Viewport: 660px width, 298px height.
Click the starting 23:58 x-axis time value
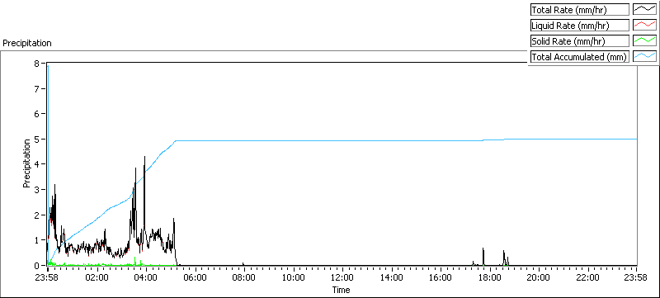pos(47,278)
